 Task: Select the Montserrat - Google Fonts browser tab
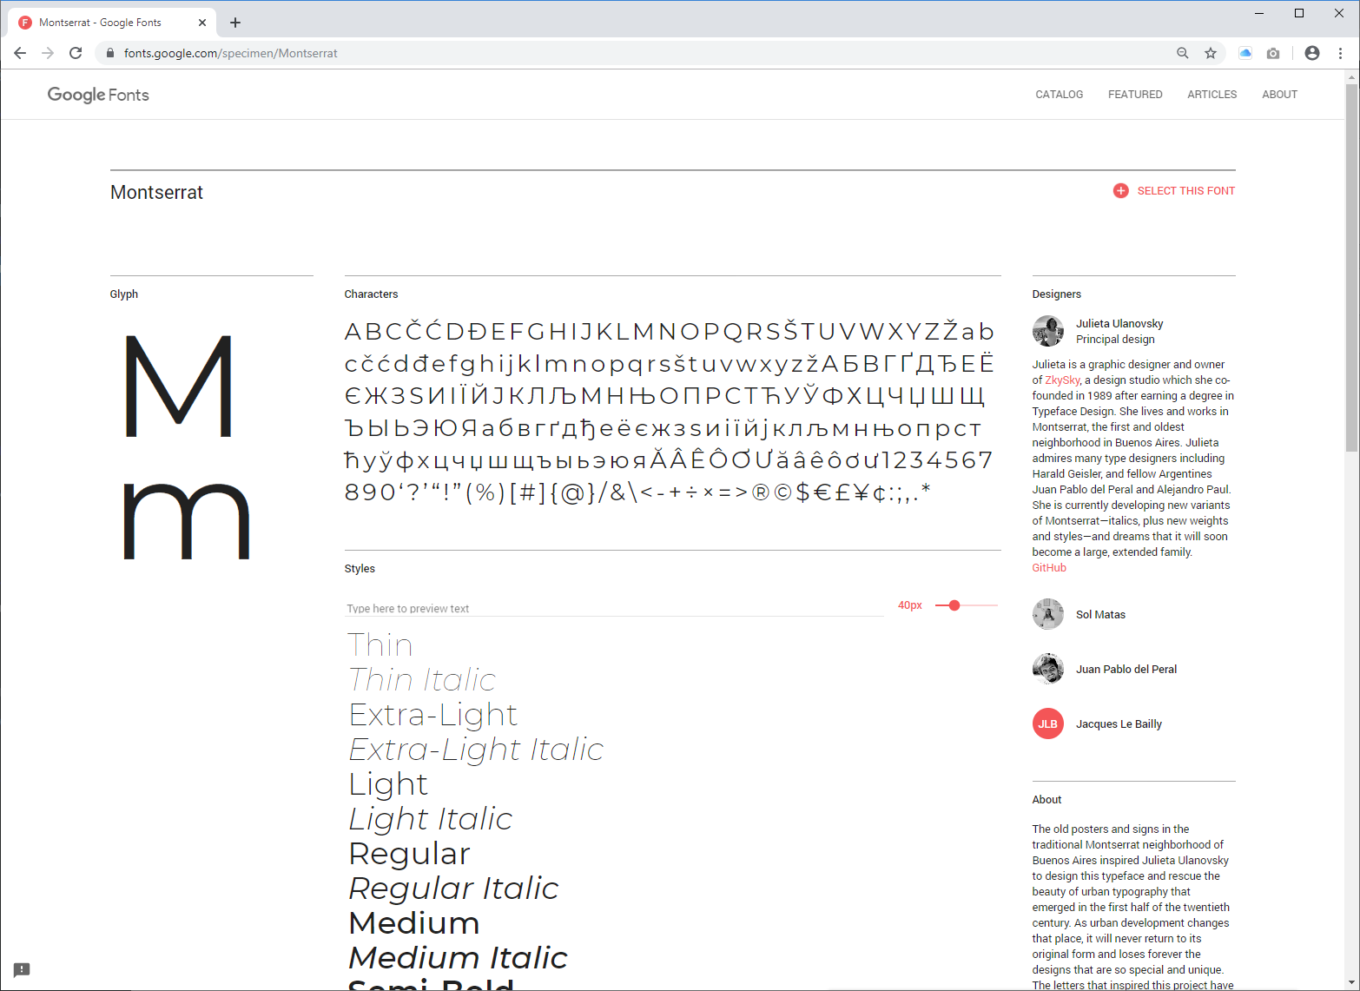[112, 23]
